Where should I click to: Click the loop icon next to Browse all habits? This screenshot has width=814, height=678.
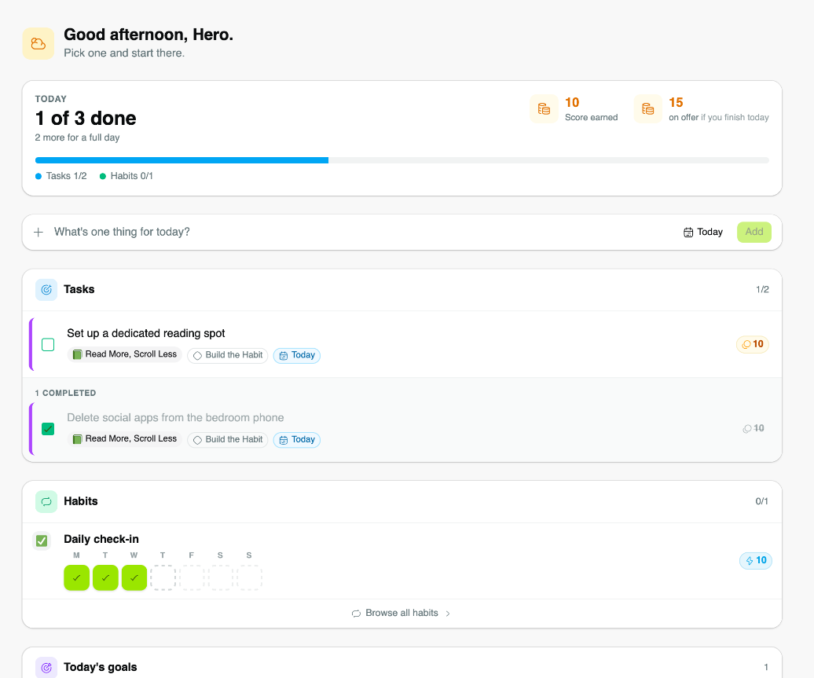(x=356, y=613)
